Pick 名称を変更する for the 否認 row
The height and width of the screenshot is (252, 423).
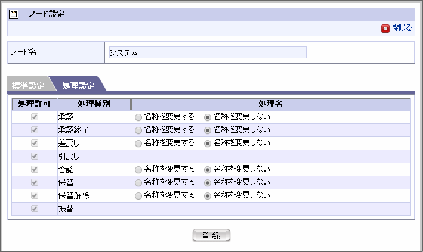coord(138,170)
